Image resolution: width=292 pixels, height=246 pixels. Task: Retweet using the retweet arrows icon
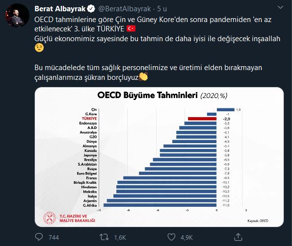[104, 237]
